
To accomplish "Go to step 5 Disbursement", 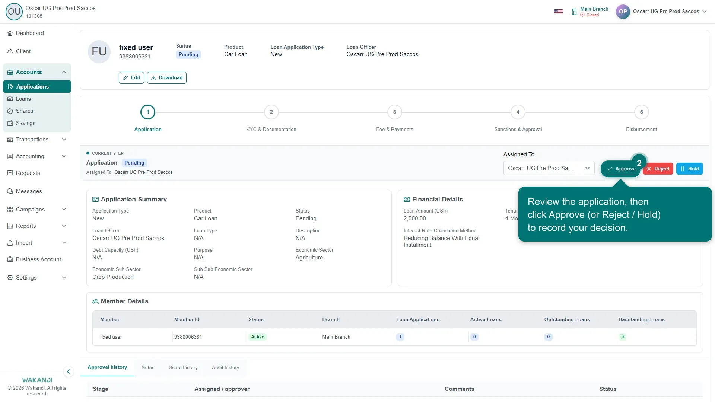I will (641, 112).
